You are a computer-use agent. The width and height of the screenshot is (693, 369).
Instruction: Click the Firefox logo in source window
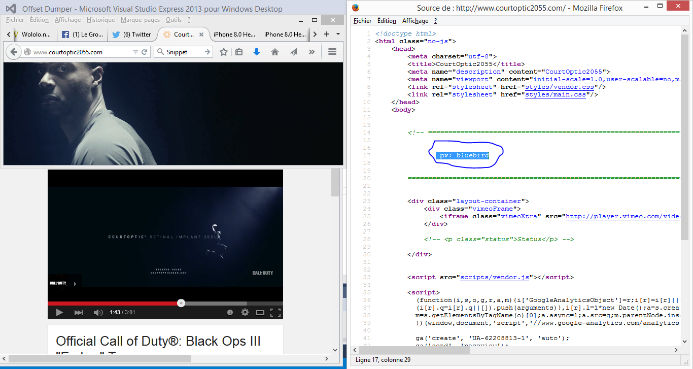355,8
